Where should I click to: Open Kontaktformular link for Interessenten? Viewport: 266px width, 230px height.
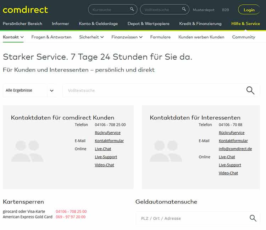coord(233,141)
